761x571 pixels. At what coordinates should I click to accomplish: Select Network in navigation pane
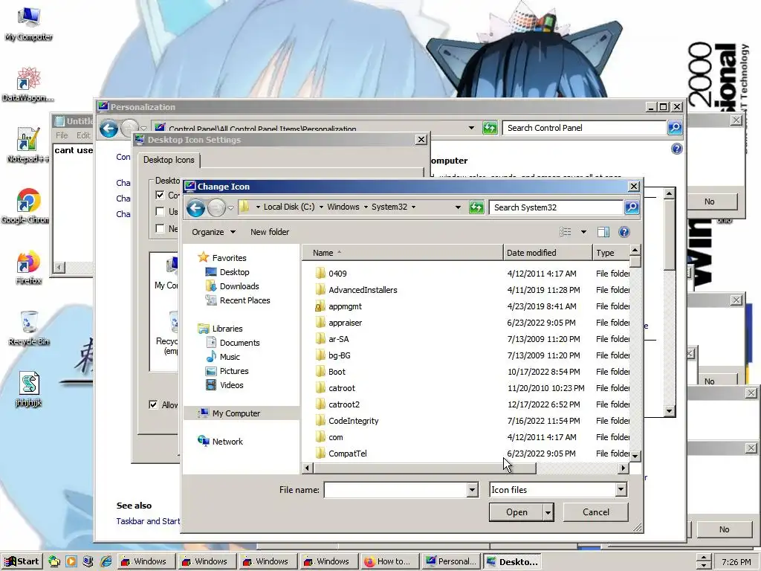(x=227, y=442)
